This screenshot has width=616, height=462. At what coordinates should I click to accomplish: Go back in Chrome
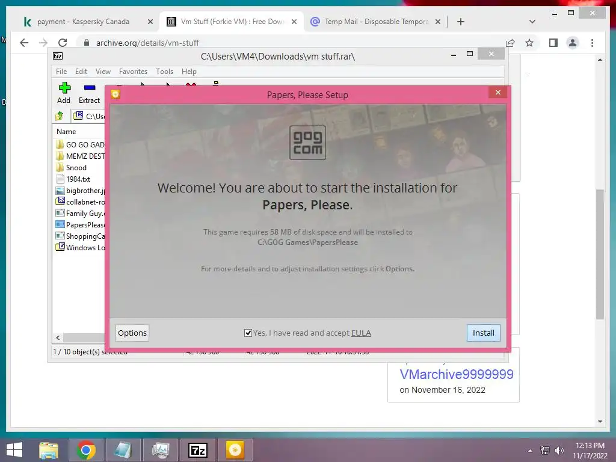[x=24, y=43]
